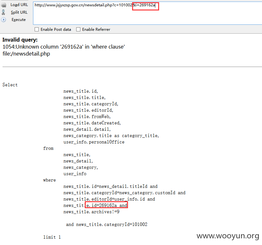The height and width of the screenshot is (245, 262).
Task: Click the 'news_detail.detail,' line
Action: coord(87,129)
